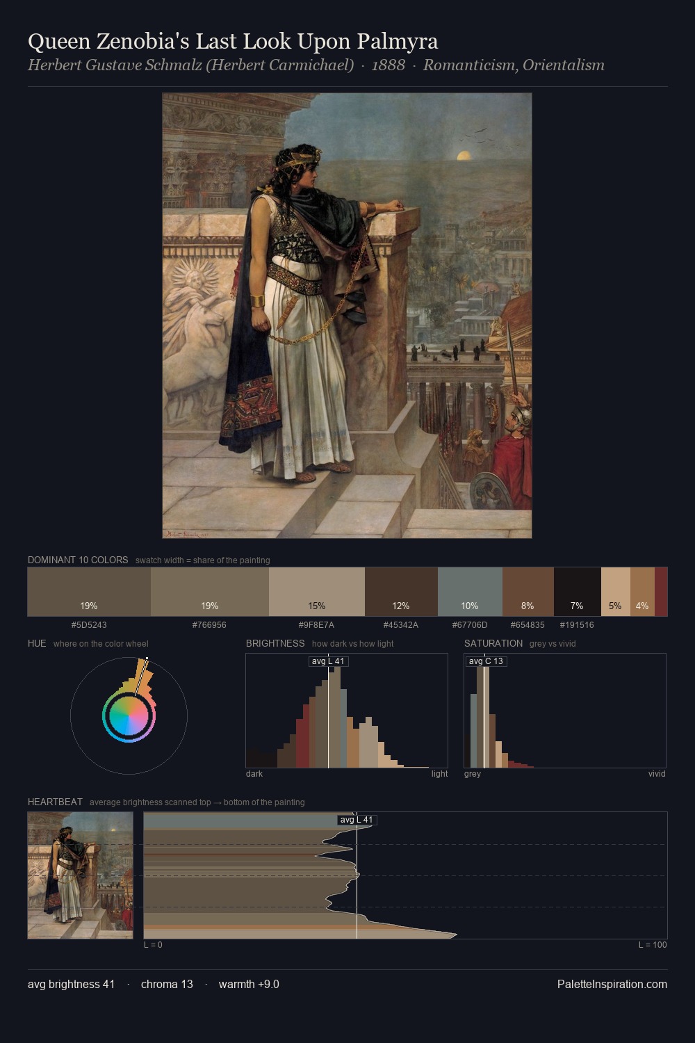Select the 8% brown swatch #654835
Viewport: 695px width, 1043px height.
(x=528, y=592)
